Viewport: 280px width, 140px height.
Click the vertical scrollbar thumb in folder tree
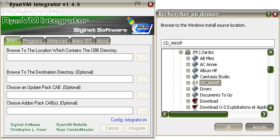(x=271, y=69)
